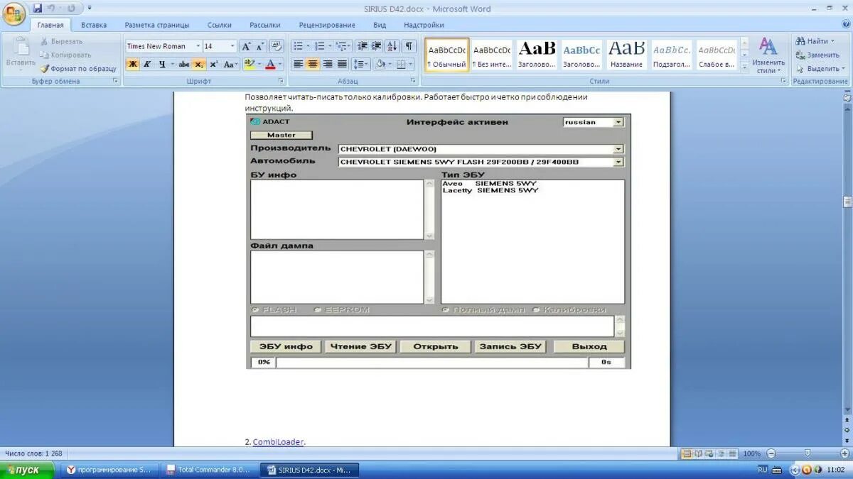Toggle underline (Ч) formatting
The height and width of the screenshot is (479, 853).
(x=162, y=64)
